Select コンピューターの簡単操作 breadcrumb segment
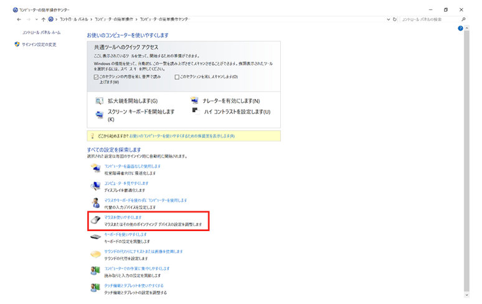 (x=114, y=19)
